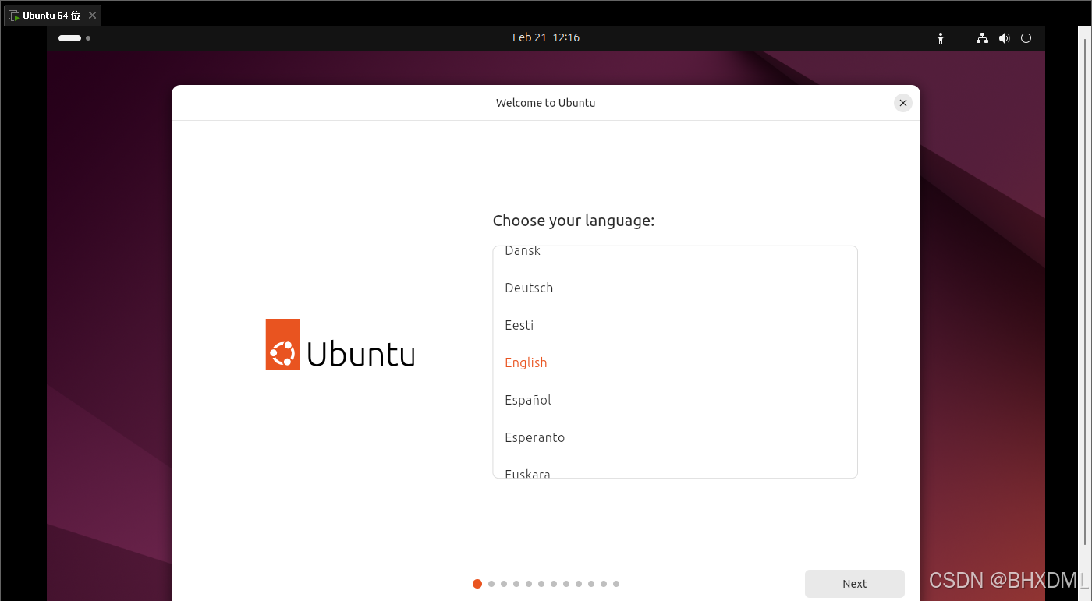
Task: Click the first orange page indicator dot
Action: tap(477, 584)
